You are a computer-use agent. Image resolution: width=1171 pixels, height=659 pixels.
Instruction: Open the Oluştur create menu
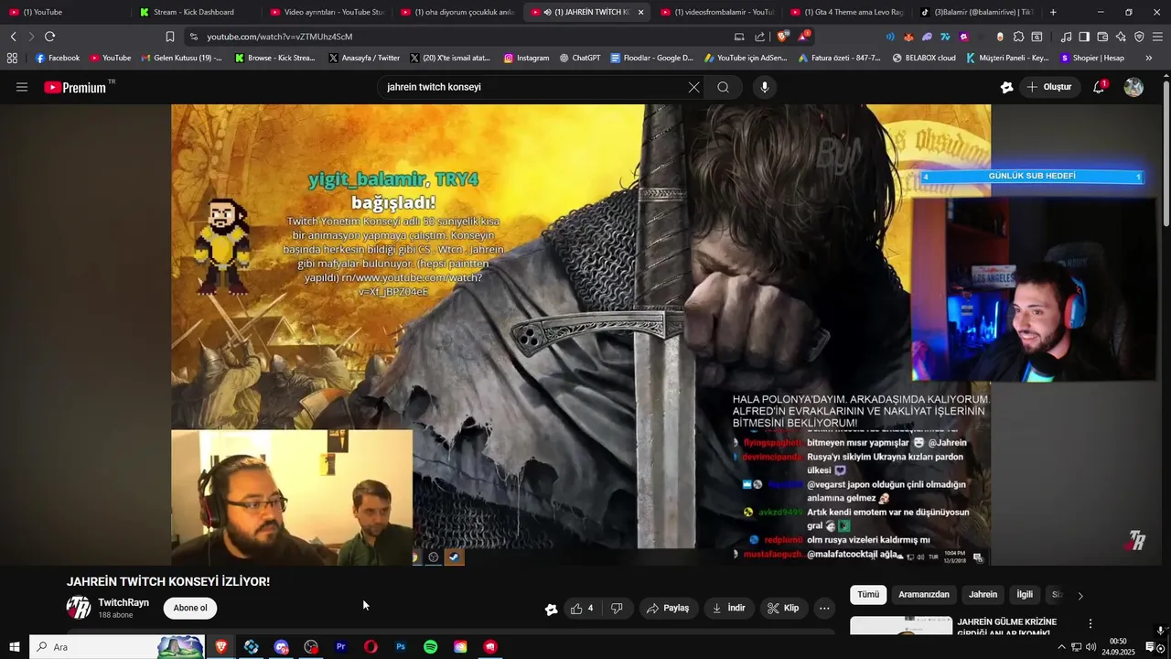coord(1048,87)
